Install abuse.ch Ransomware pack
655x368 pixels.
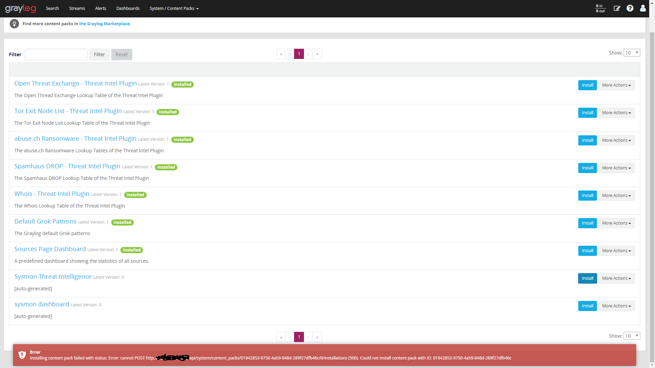587,140
